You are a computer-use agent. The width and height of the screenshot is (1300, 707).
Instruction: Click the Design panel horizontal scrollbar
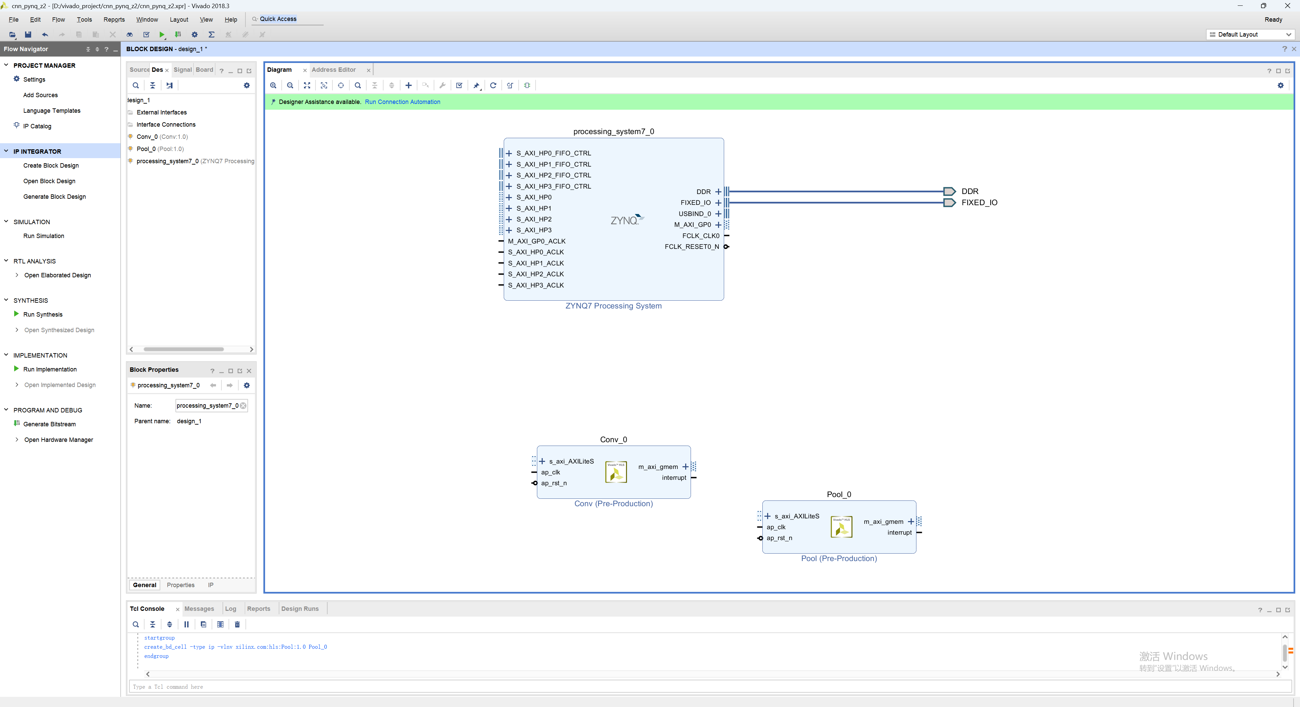183,349
